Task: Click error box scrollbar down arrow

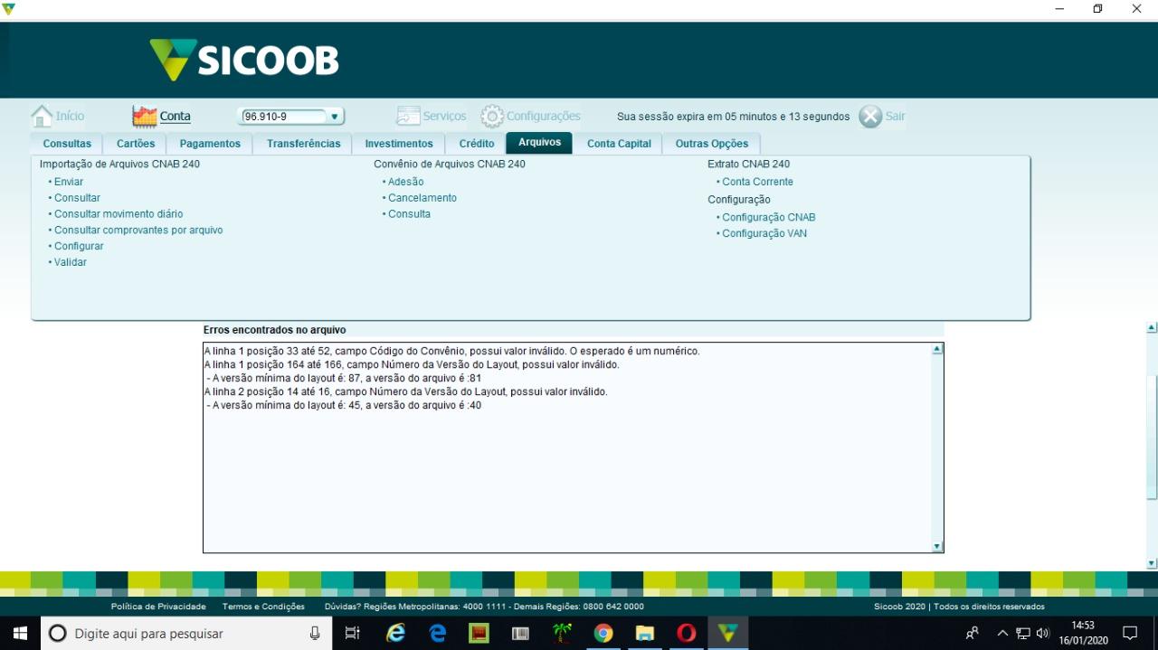Action: 937,546
